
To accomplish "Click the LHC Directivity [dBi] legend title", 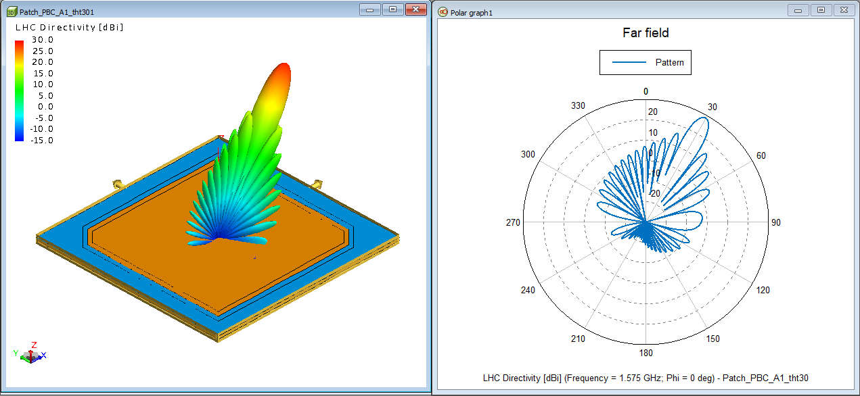I will (x=69, y=28).
